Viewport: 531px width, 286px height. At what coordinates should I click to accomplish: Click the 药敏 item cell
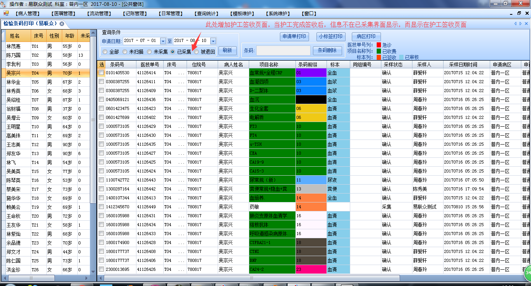[x=272, y=207]
